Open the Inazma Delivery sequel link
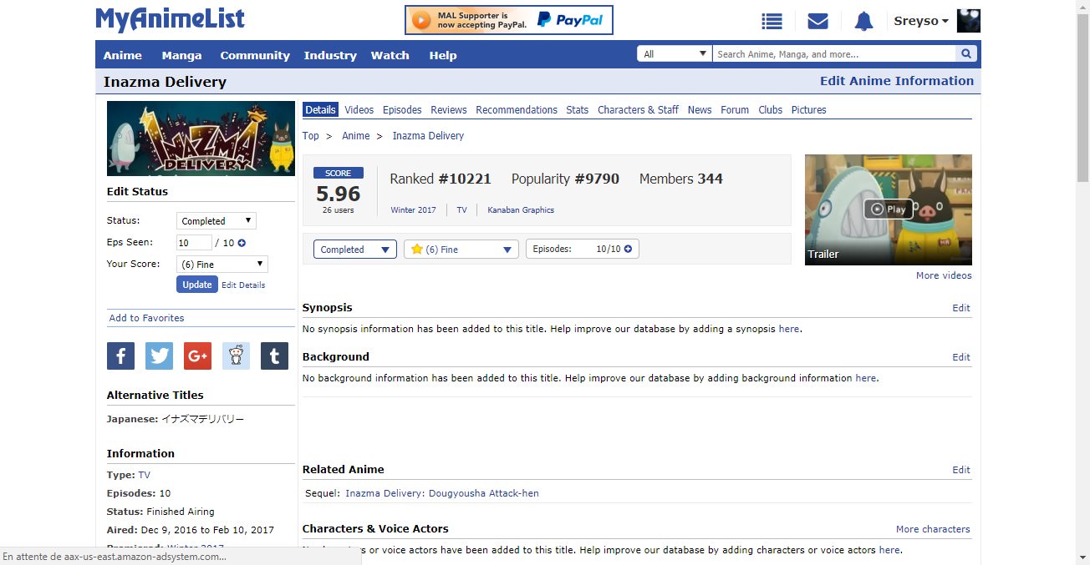 tap(442, 493)
